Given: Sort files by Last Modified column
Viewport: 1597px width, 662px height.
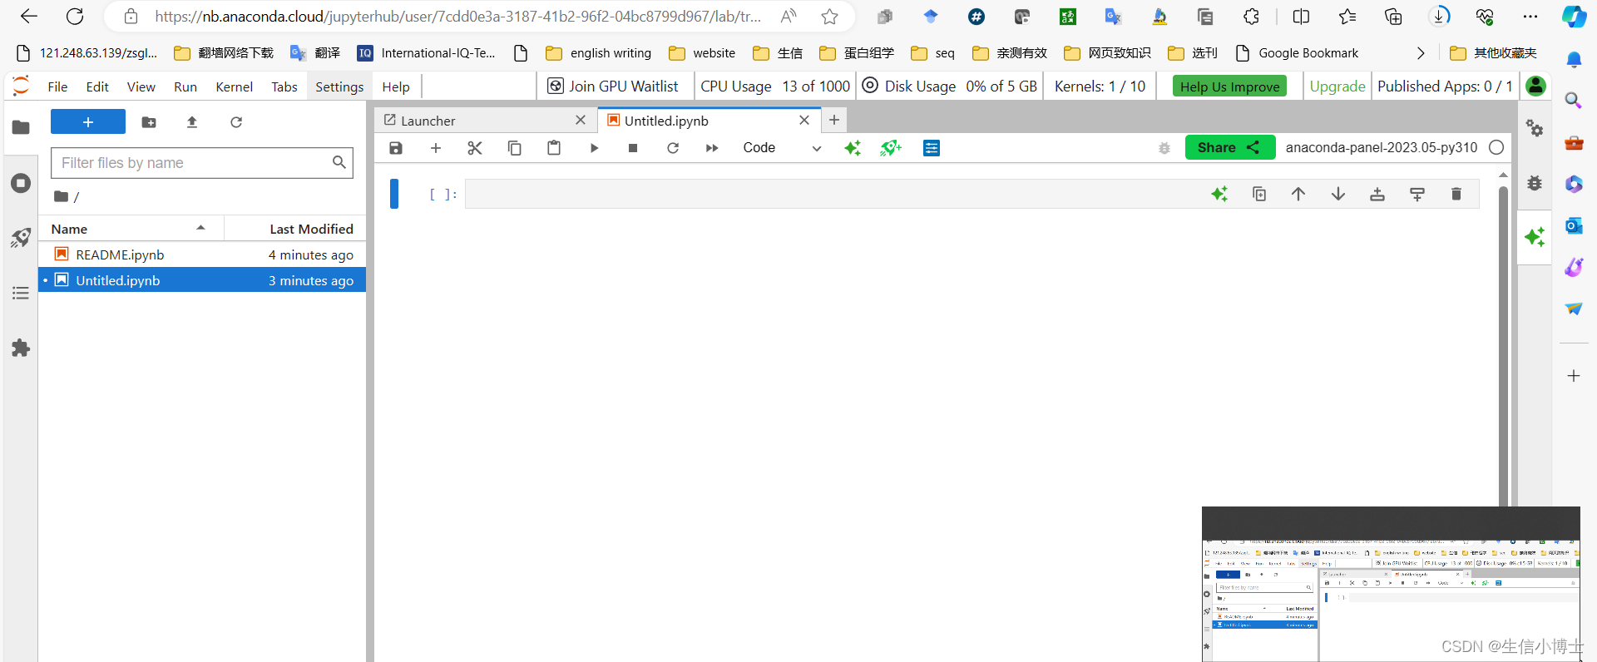Looking at the screenshot, I should point(295,229).
